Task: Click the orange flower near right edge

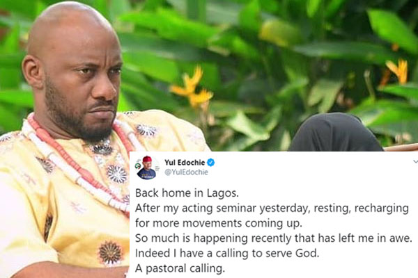Action: pos(397,72)
